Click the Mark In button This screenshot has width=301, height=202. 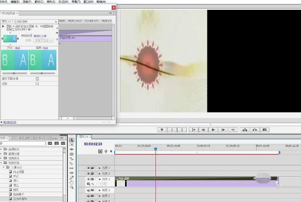[172, 130]
